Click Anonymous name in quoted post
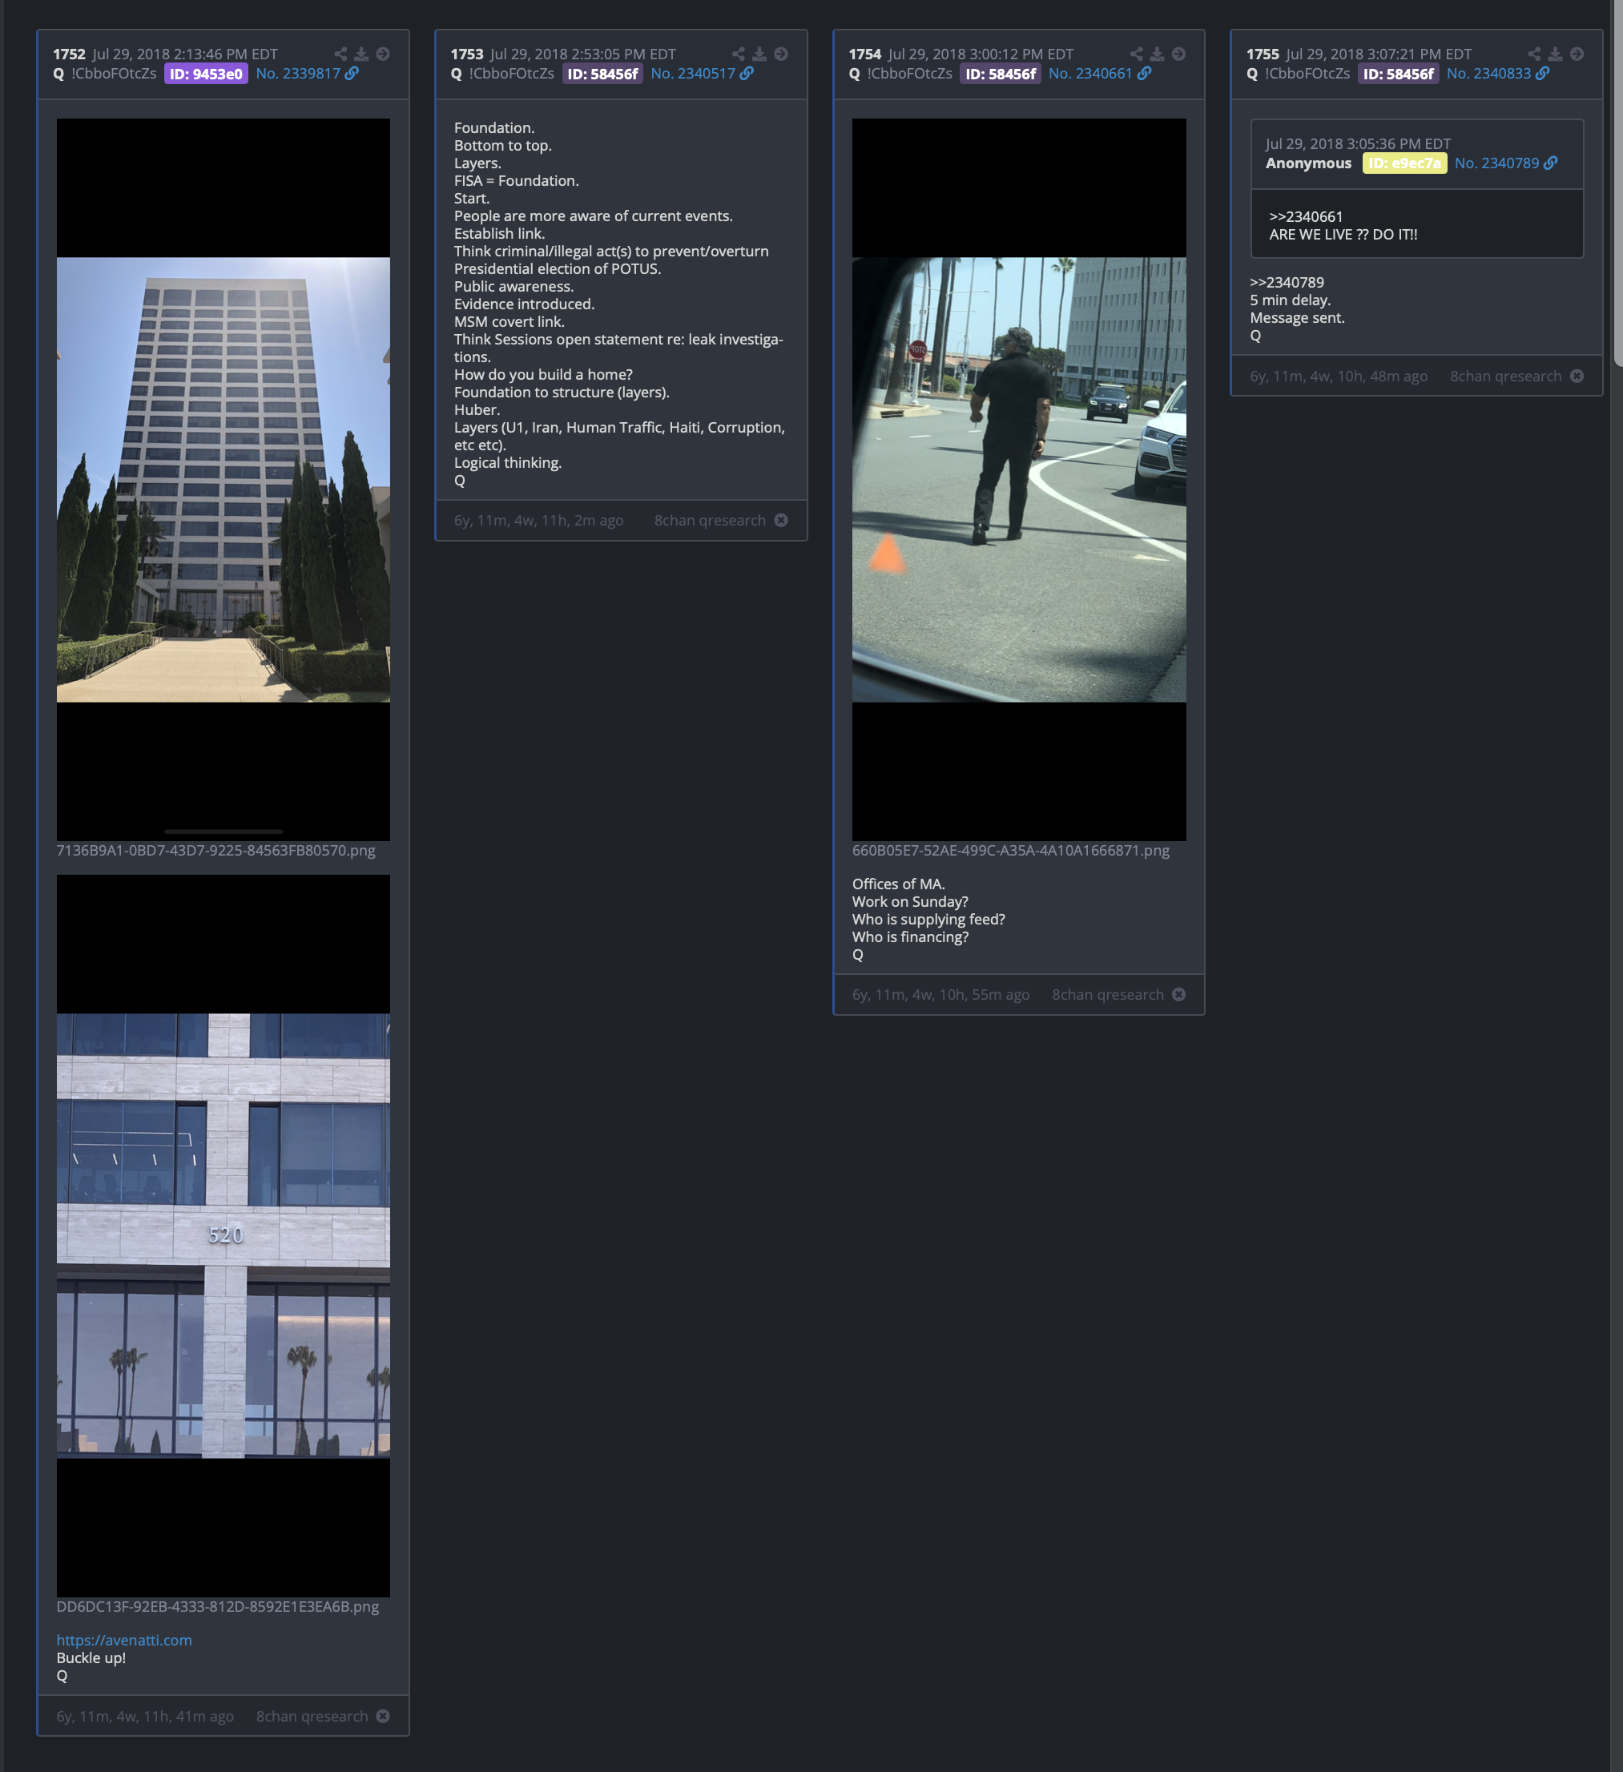The image size is (1623, 1772). (1308, 163)
